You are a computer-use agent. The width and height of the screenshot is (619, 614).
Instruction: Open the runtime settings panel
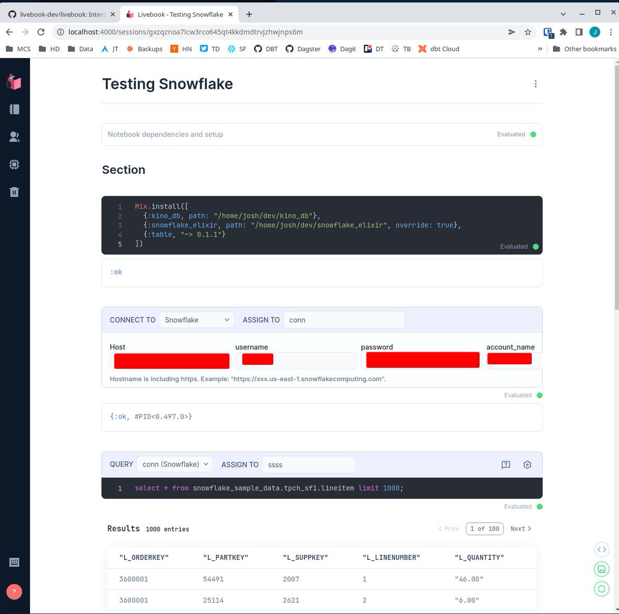click(x=14, y=164)
